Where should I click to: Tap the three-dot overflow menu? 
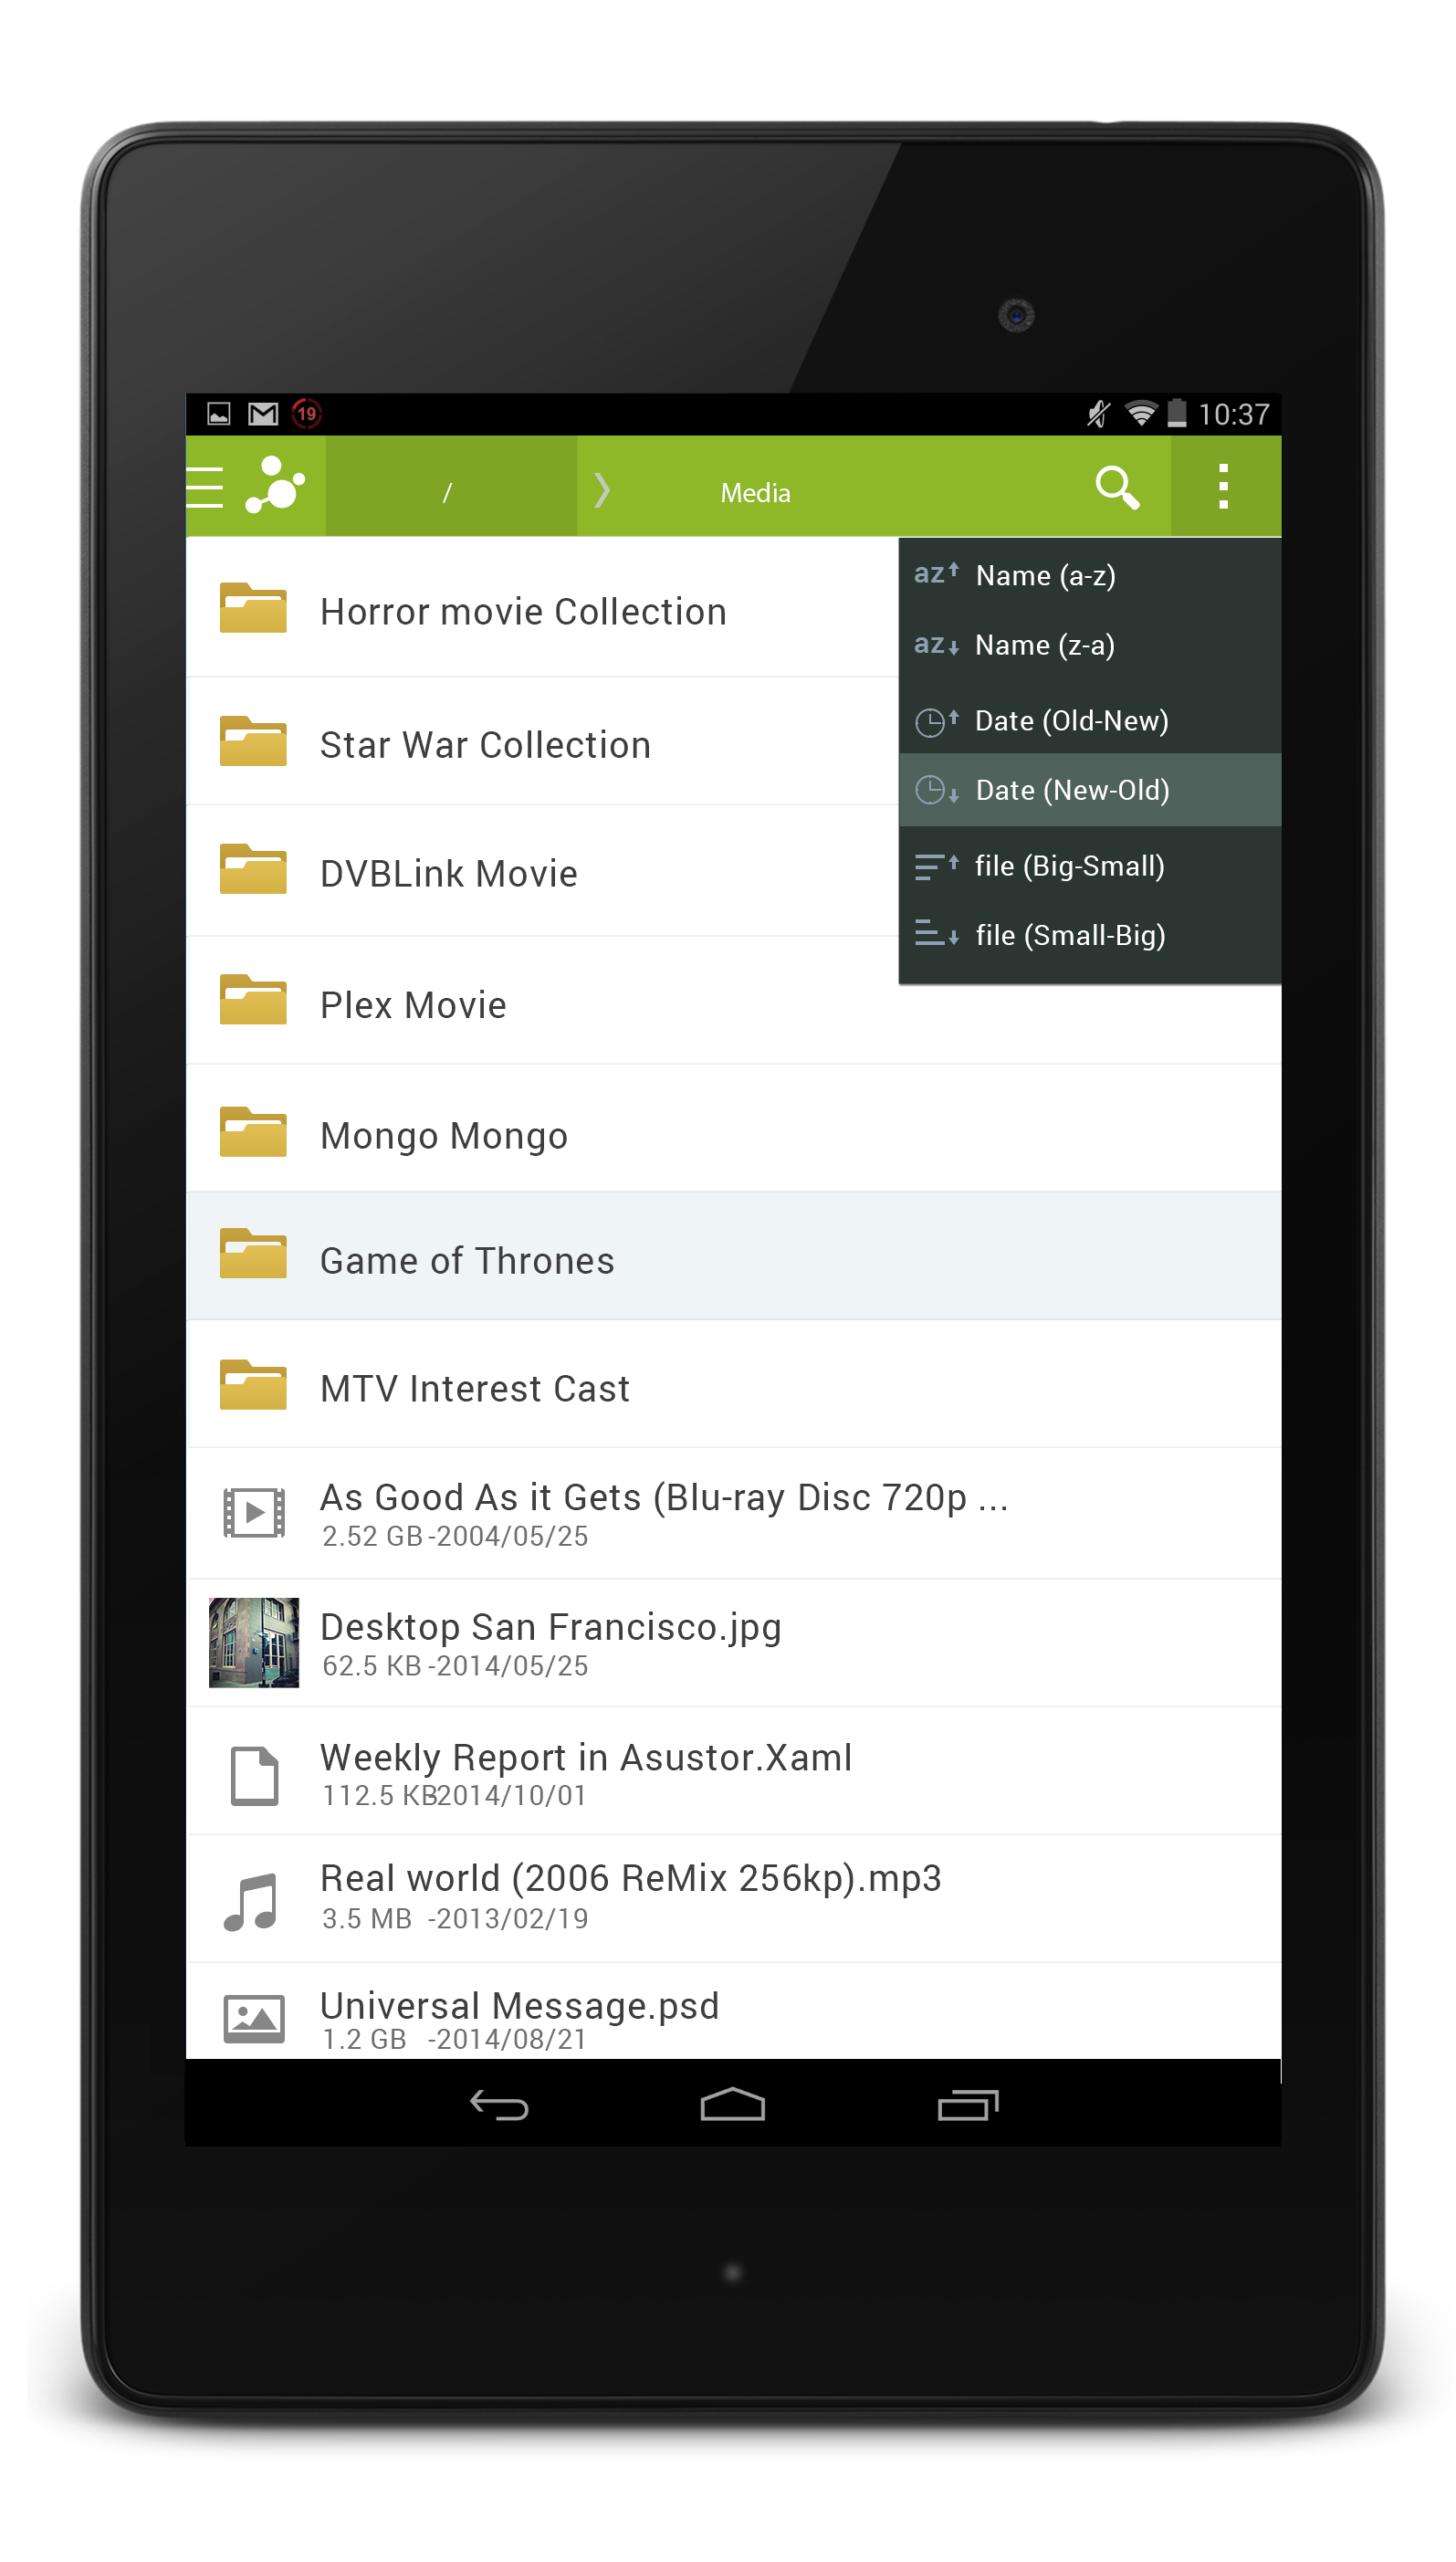[1223, 486]
